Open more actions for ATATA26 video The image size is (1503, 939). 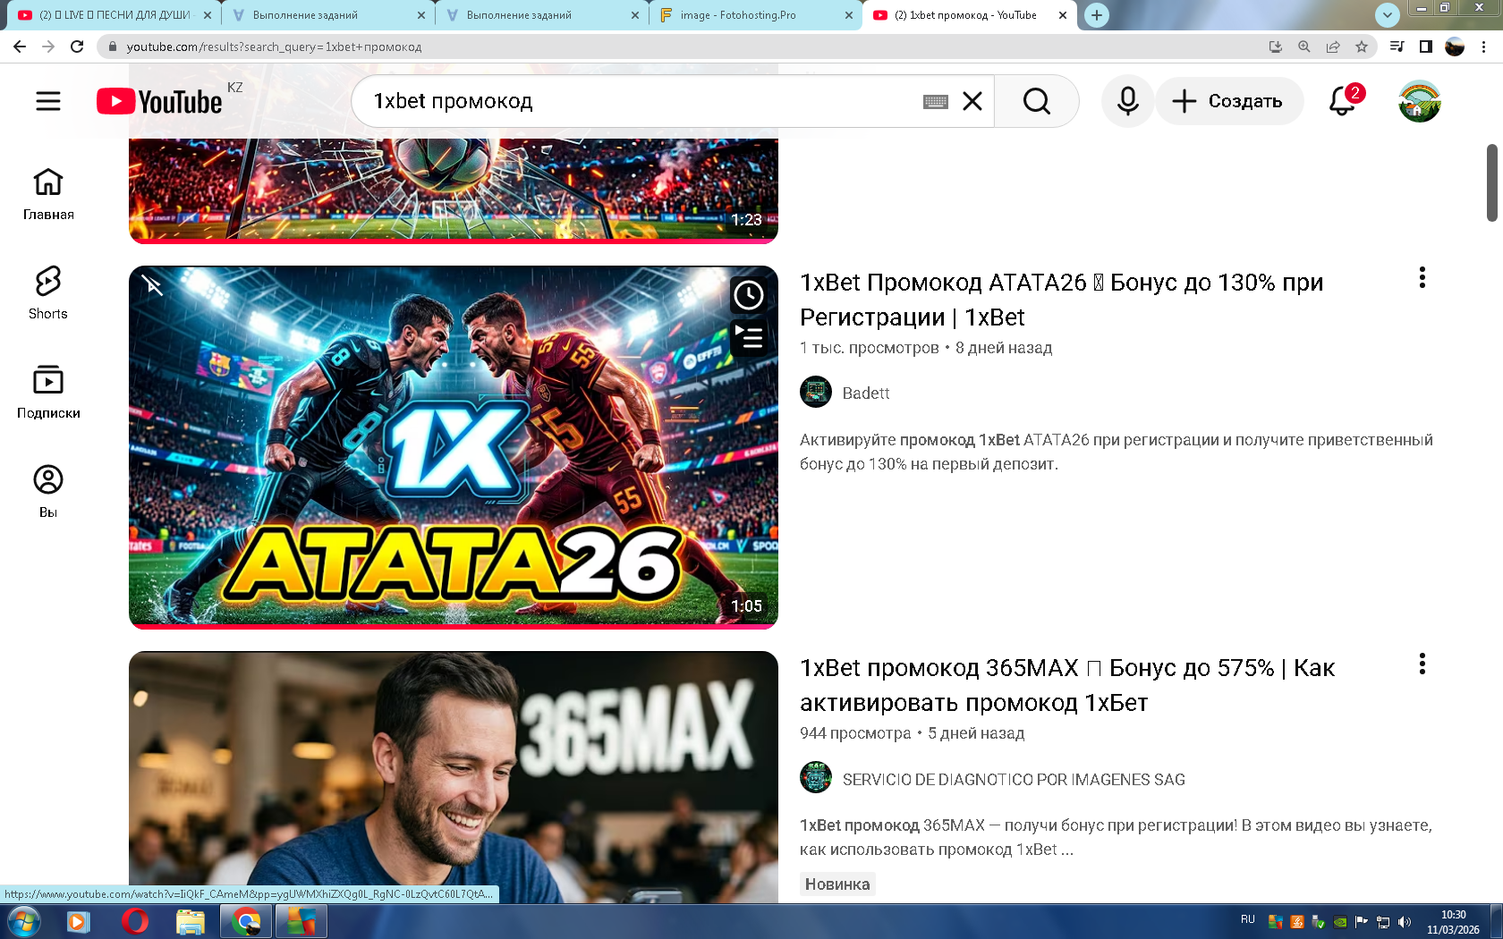(1422, 278)
